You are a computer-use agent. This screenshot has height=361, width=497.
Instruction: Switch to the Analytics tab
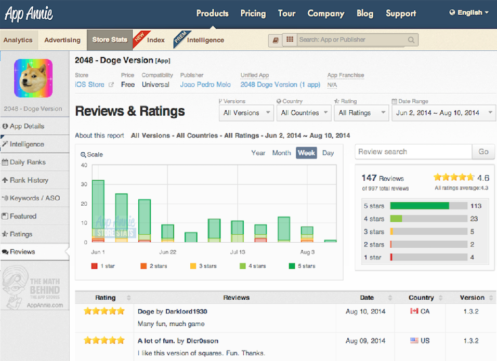point(18,40)
